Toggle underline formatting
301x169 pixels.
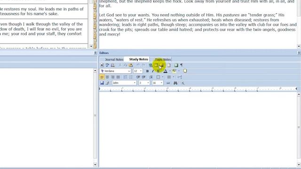click(x=158, y=71)
